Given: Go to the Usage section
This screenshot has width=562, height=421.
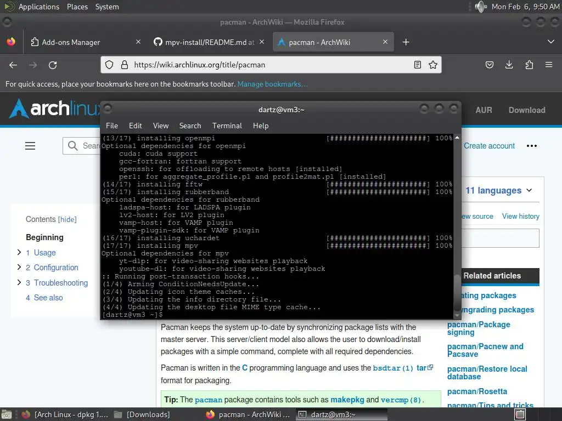Looking at the screenshot, I should pos(41,253).
